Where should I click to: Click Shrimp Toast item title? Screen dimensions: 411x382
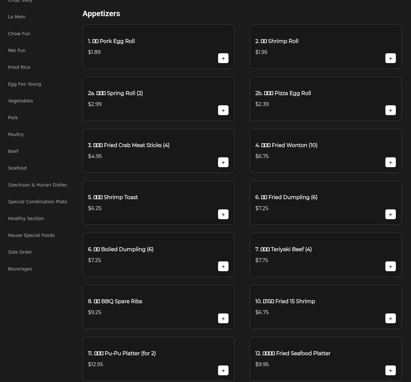pos(113,197)
